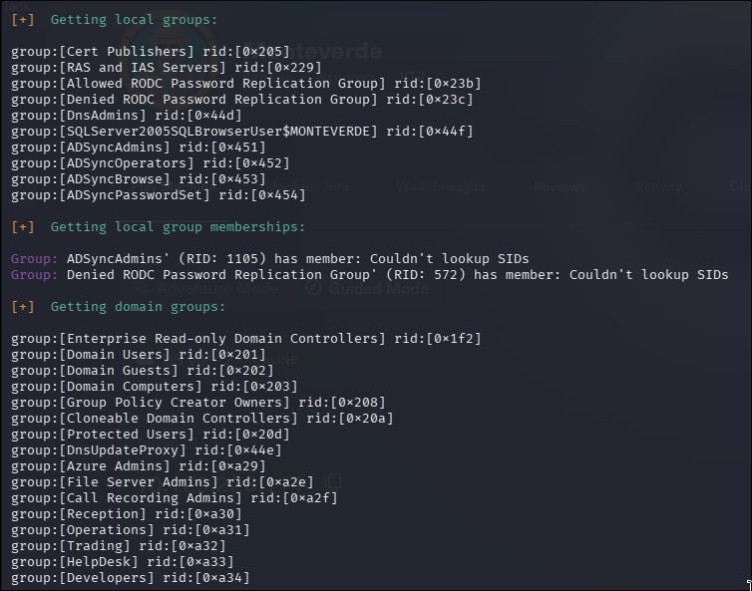
Task: Click the SQLServer2005SQLBrowserUser$MONTEVERDE group line
Action: pyautogui.click(x=242, y=131)
